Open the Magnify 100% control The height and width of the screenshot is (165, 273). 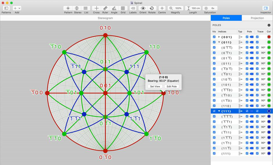(x=175, y=8)
